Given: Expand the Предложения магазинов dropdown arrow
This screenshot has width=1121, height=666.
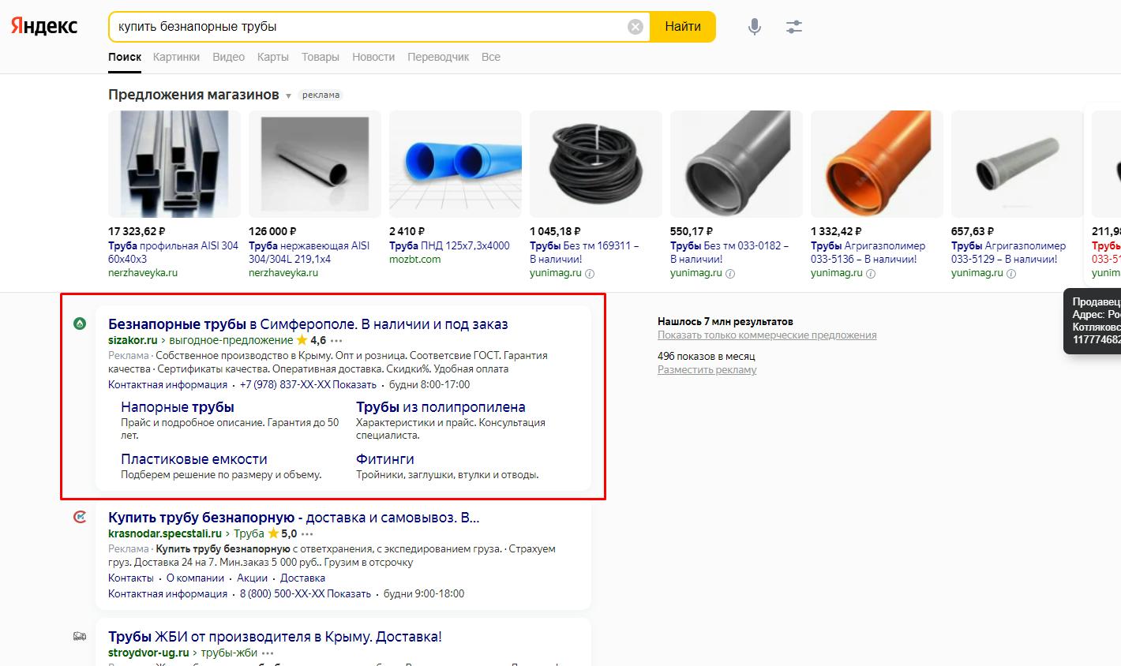Looking at the screenshot, I should point(288,96).
